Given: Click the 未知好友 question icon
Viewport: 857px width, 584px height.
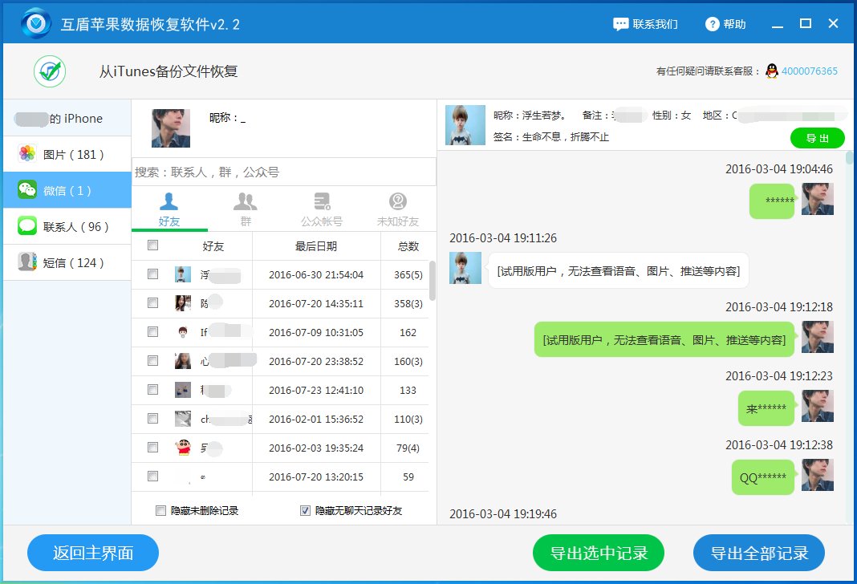Looking at the screenshot, I should (398, 201).
